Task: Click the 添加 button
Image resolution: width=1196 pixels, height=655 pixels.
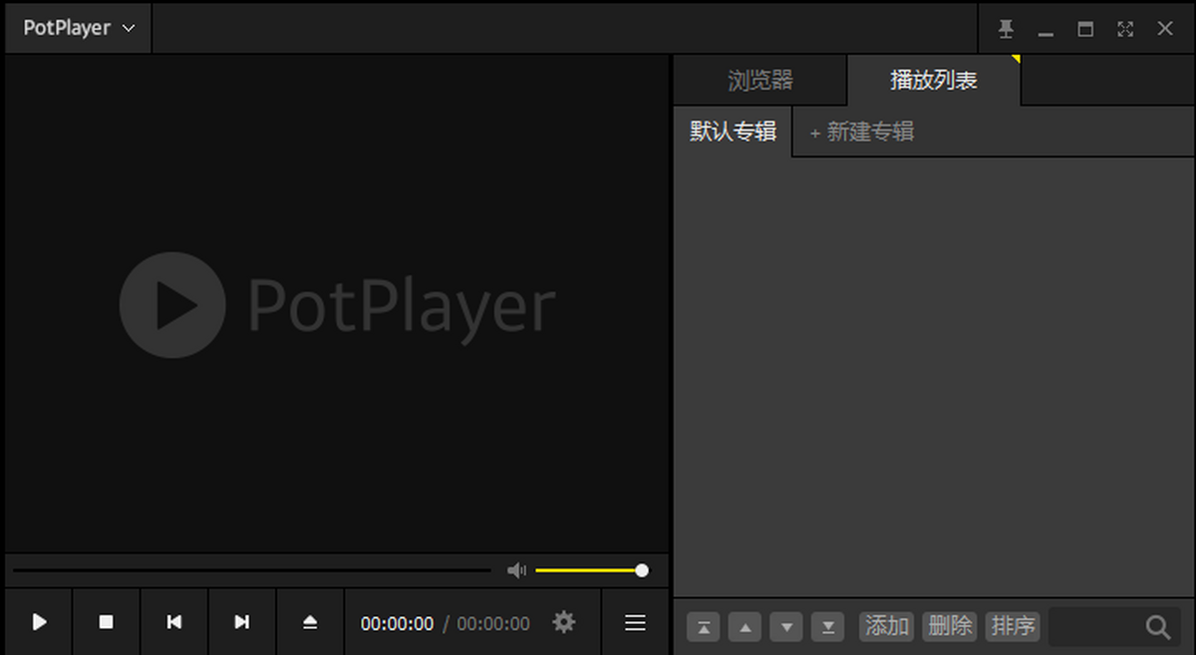Action: click(886, 626)
